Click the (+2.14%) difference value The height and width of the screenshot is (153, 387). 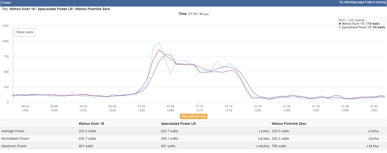264,139
